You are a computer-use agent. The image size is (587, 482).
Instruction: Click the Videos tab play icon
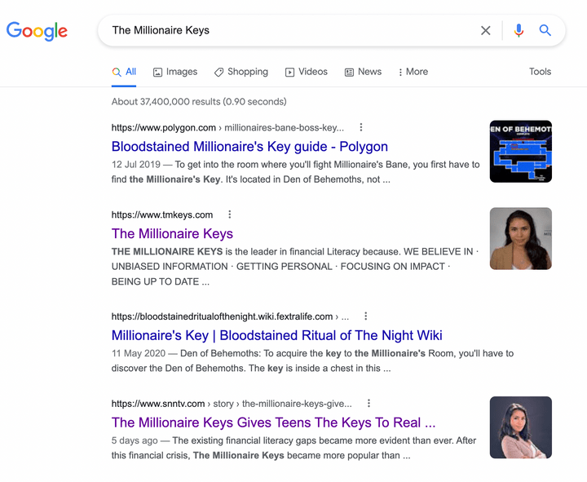pyautogui.click(x=289, y=73)
